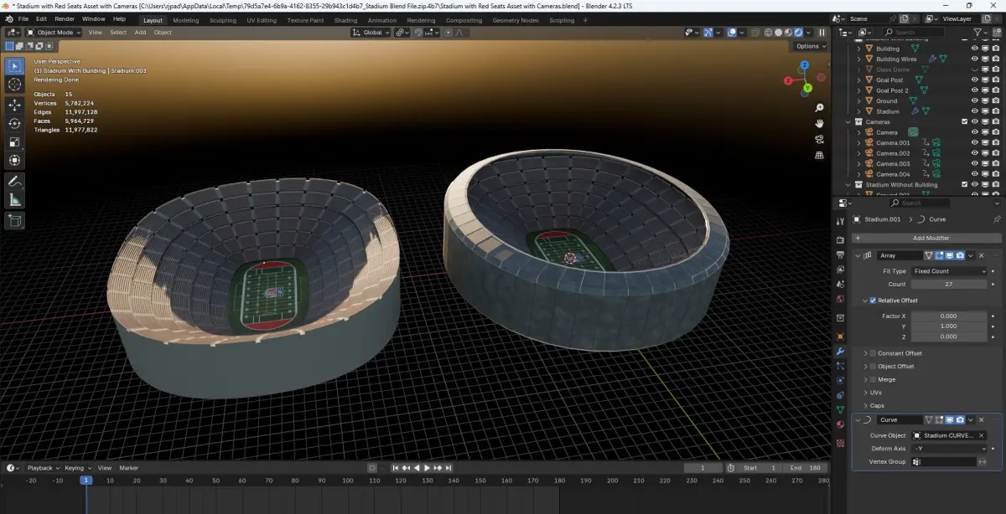
Task: Enable the Constant Offset checkbox
Action: pyautogui.click(x=873, y=353)
